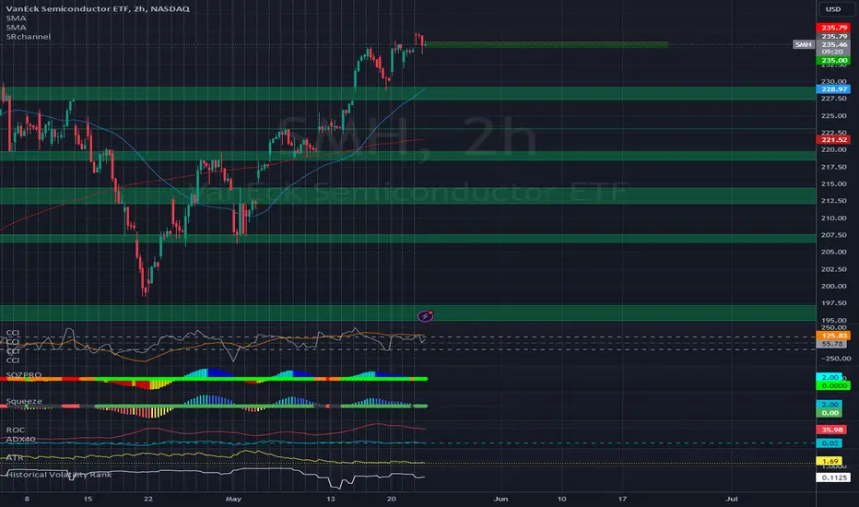Click the 22 date on time axis
Screen dimensions: 859x507
tap(147, 499)
